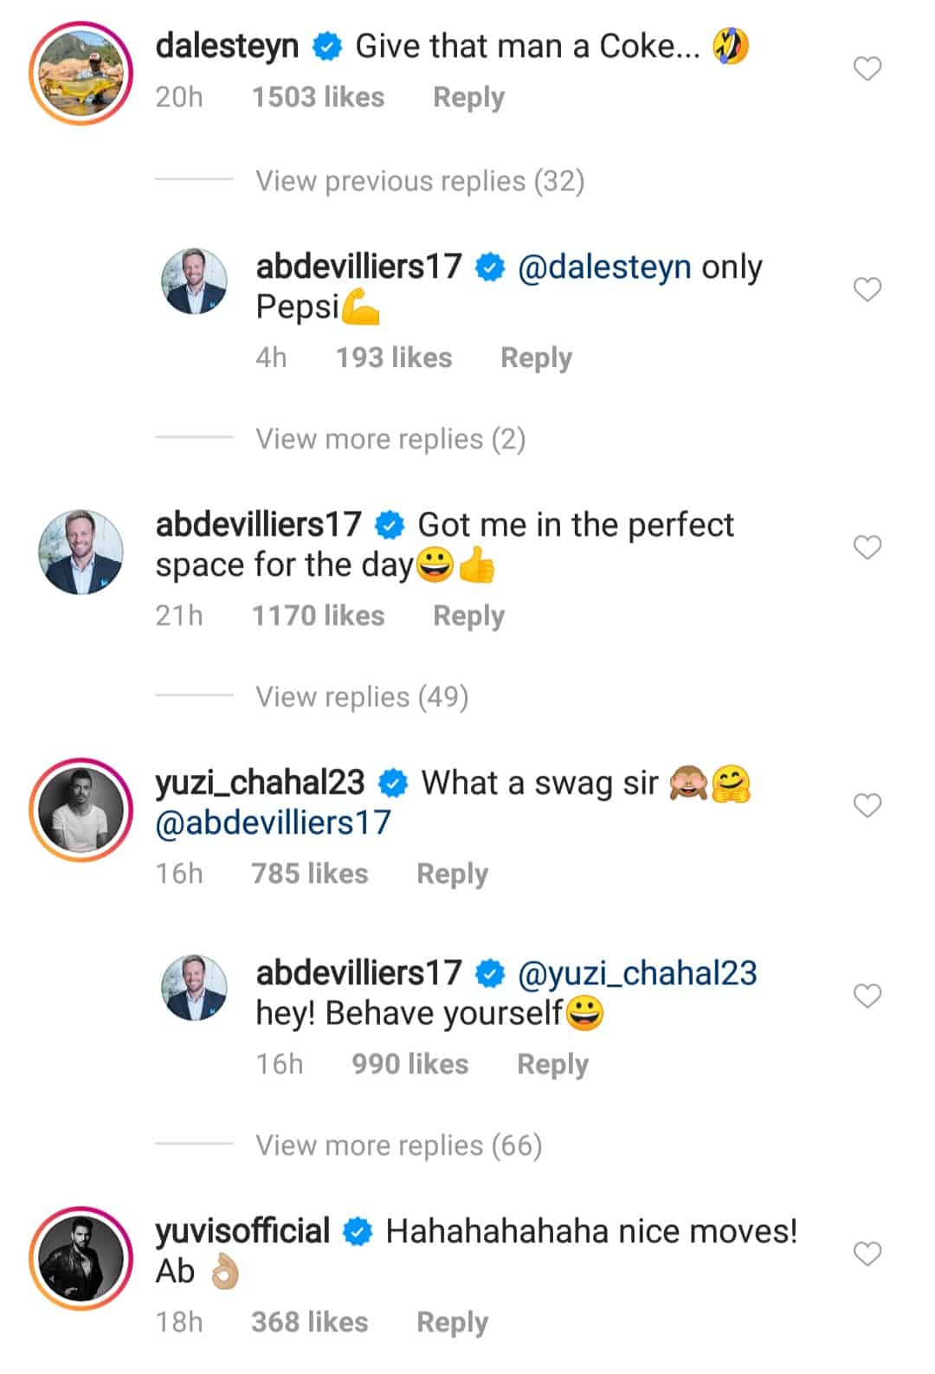935x1374 pixels.
Task: Heart the 'hey! Behave yourself' reply
Action: click(x=867, y=996)
